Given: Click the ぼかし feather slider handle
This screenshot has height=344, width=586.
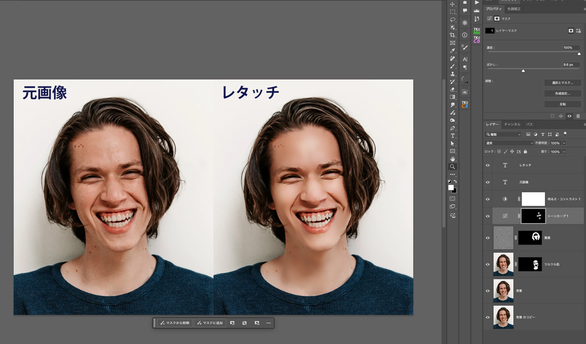Looking at the screenshot, I should 523,71.
